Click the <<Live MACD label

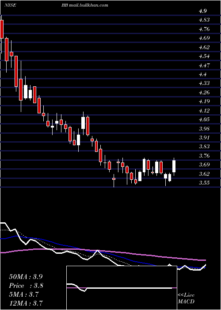[186, 298]
